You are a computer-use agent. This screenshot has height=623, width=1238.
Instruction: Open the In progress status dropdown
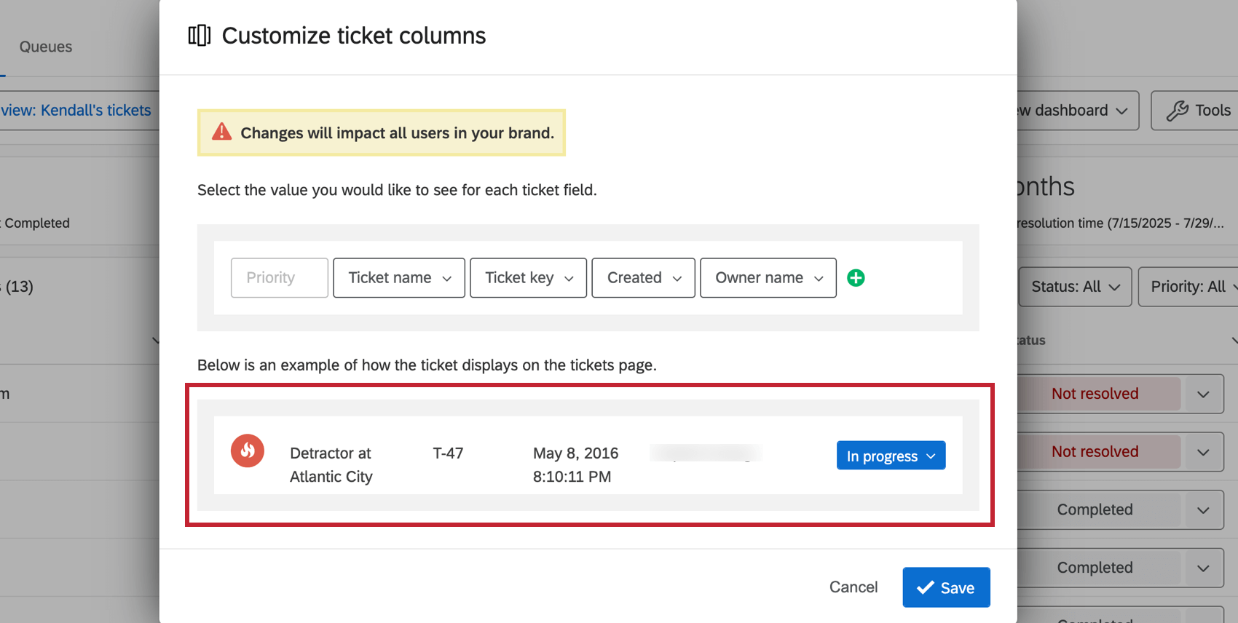891,456
